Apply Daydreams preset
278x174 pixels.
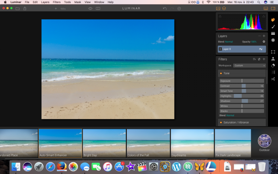pyautogui.click(x=193, y=143)
